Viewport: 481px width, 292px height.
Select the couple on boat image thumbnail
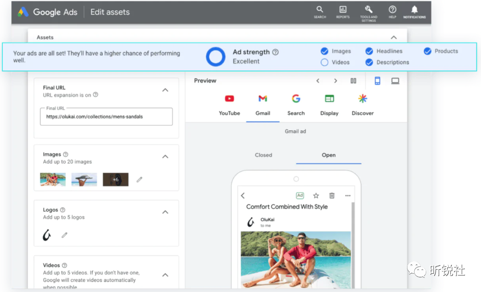click(53, 179)
